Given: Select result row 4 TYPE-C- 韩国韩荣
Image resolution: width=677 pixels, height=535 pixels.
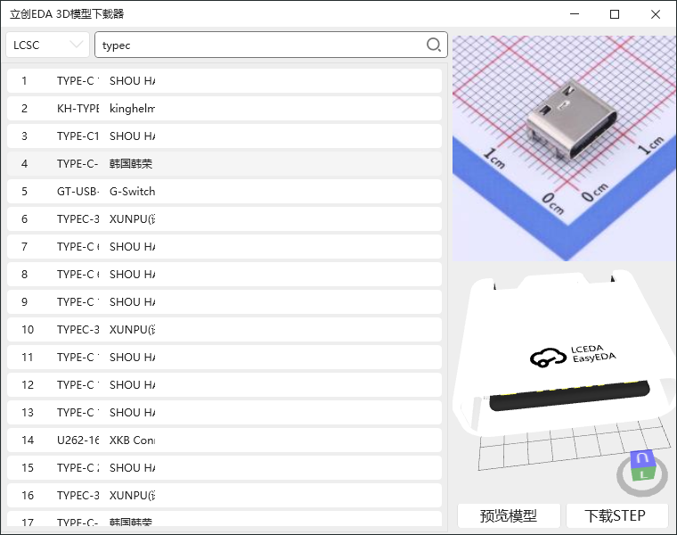Looking at the screenshot, I should point(224,164).
